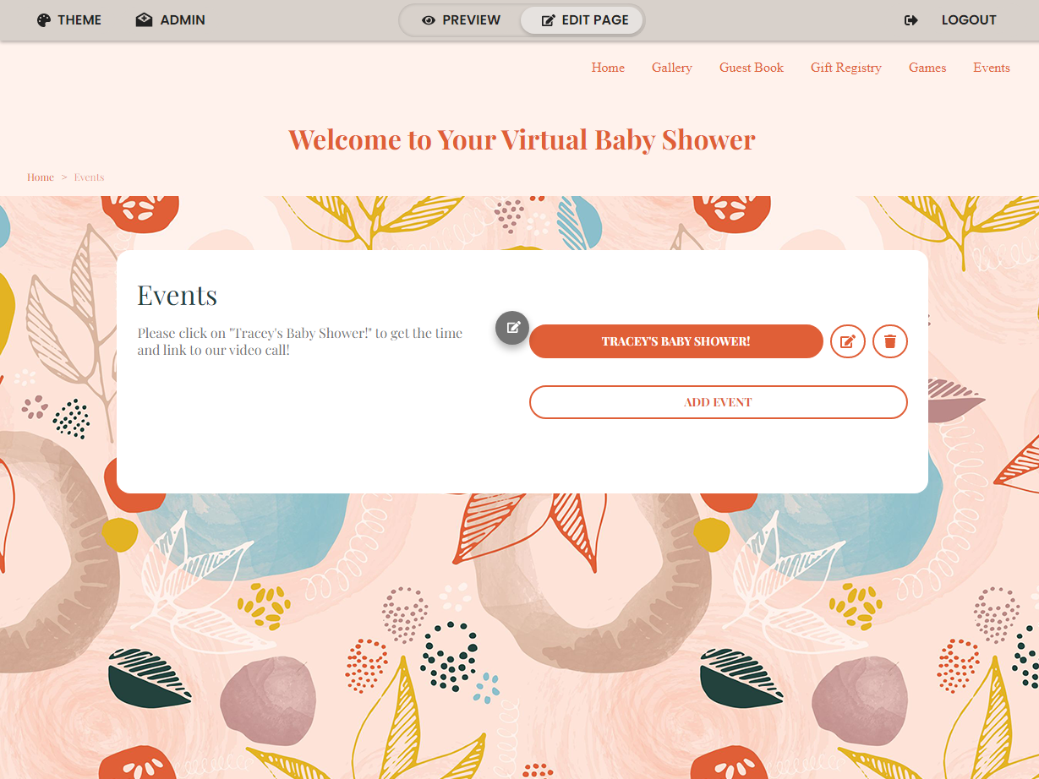Click the Home breadcrumb link
The image size is (1039, 779).
click(41, 177)
